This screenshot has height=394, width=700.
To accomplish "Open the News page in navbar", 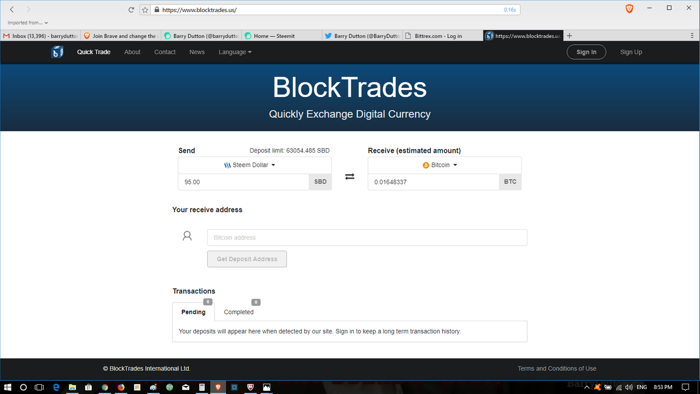I will pos(197,52).
